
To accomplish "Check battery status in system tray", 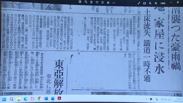I will tap(169, 100).
